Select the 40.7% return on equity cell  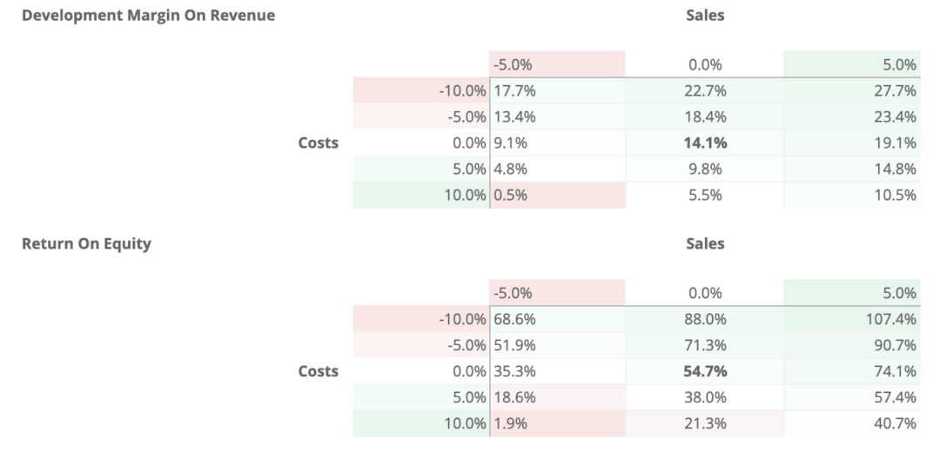(x=852, y=423)
